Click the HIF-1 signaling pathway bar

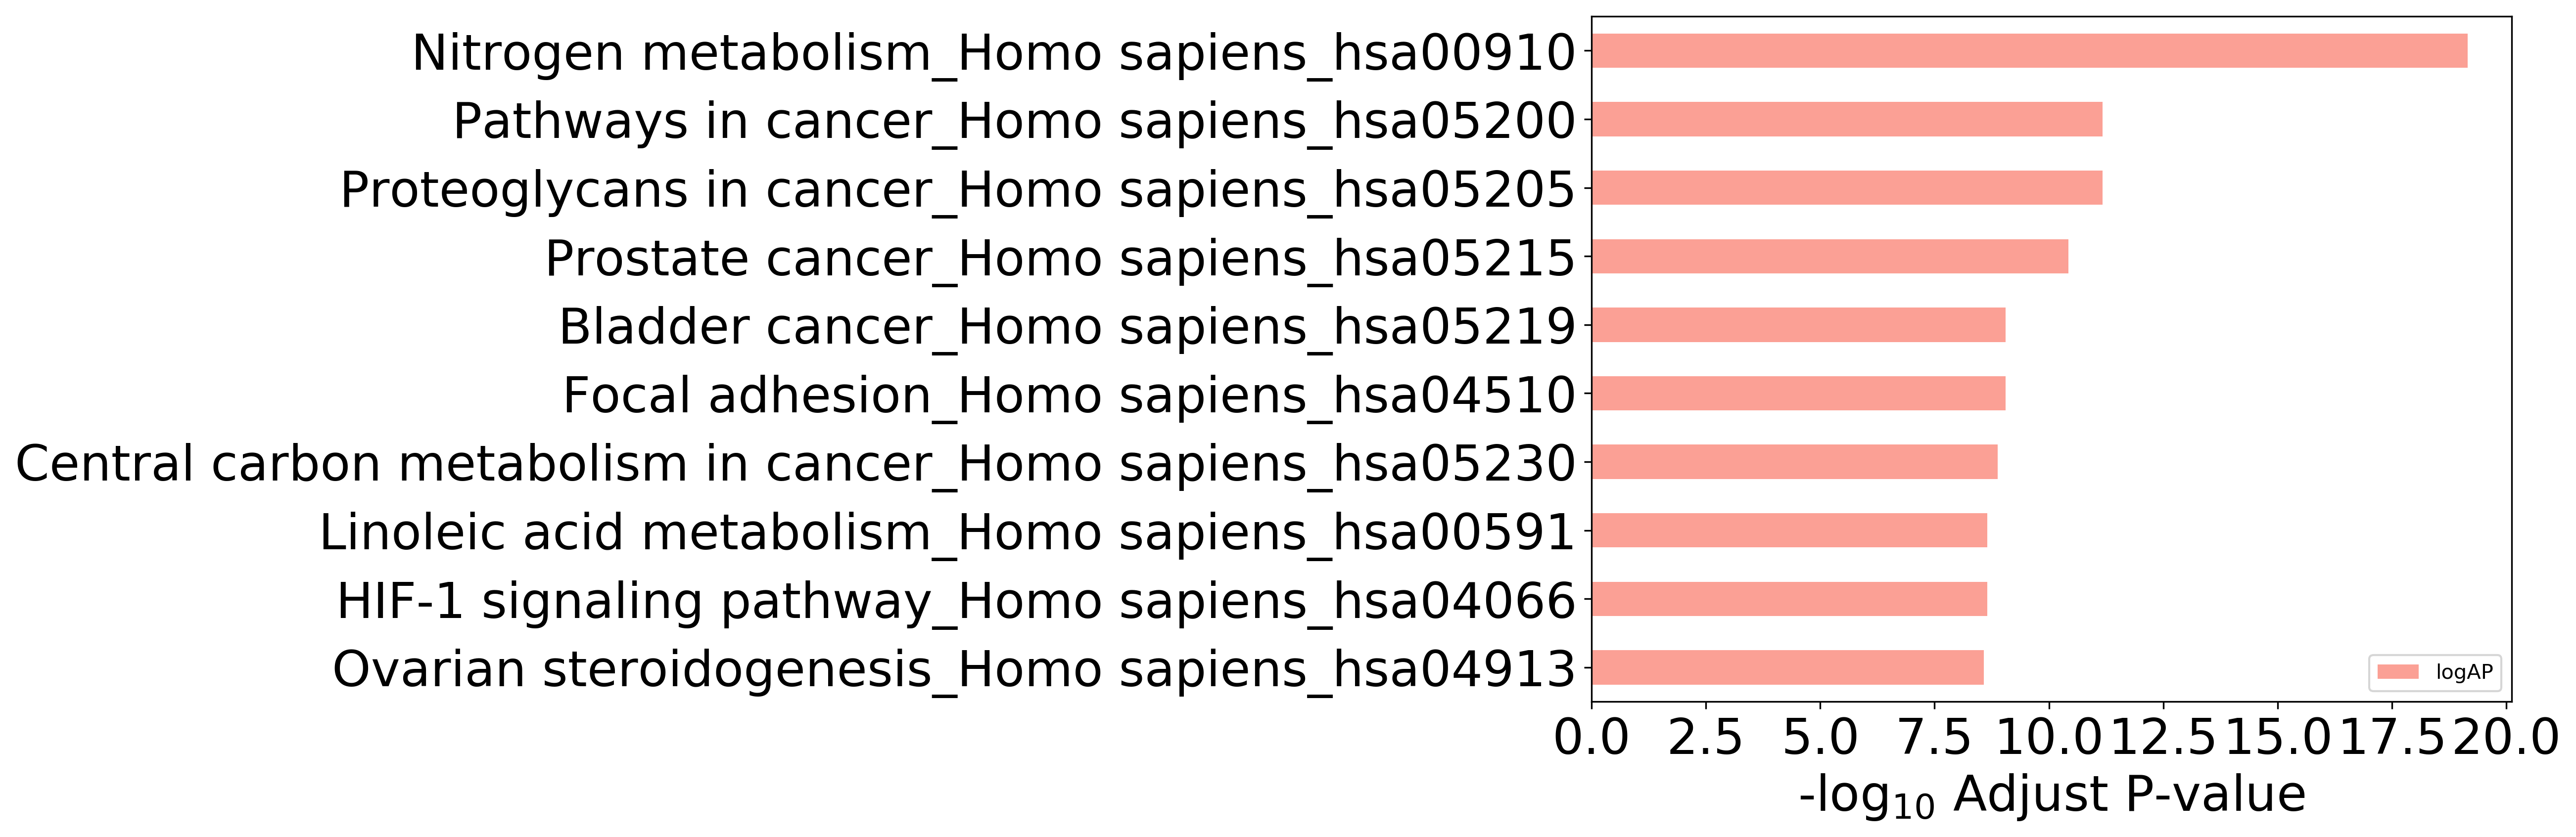pyautogui.click(x=1789, y=599)
